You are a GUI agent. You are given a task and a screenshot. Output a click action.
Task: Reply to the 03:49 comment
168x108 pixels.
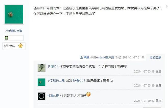pyautogui.click(x=158, y=85)
